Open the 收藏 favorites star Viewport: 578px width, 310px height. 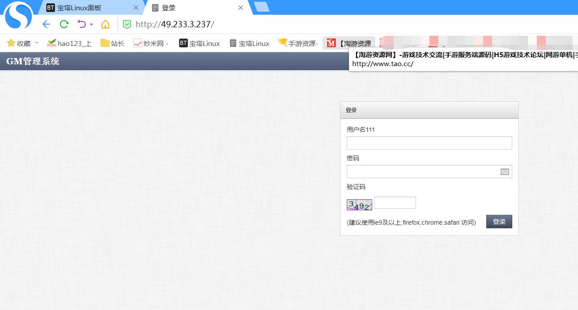pos(19,43)
